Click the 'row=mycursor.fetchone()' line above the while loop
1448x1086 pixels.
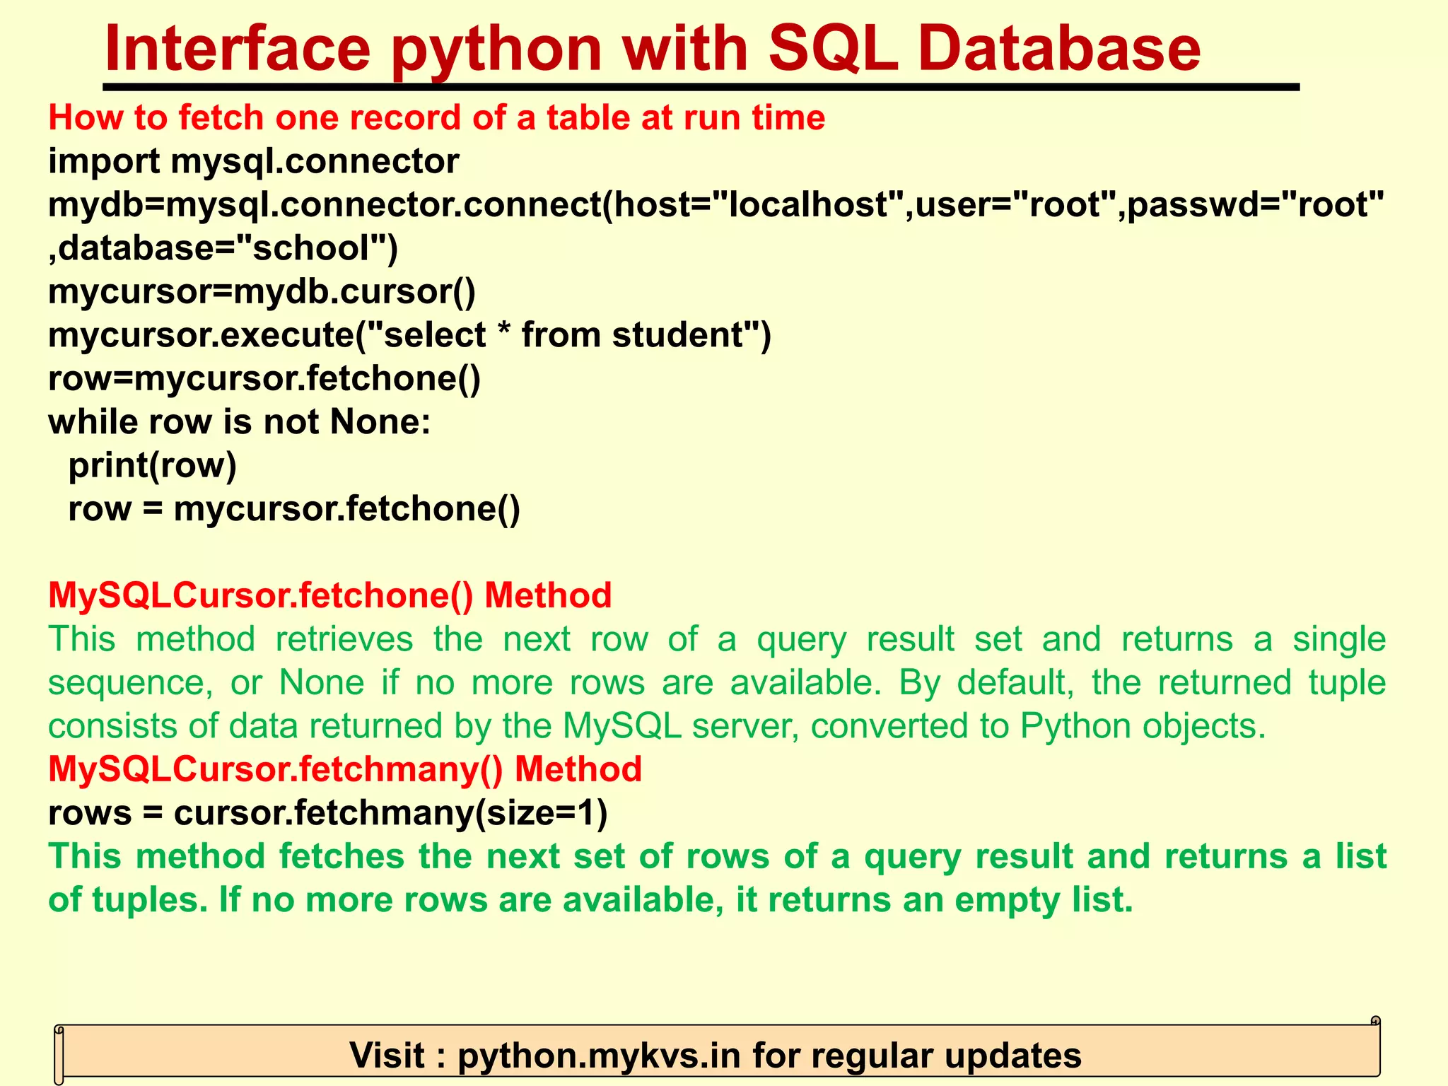pos(264,378)
